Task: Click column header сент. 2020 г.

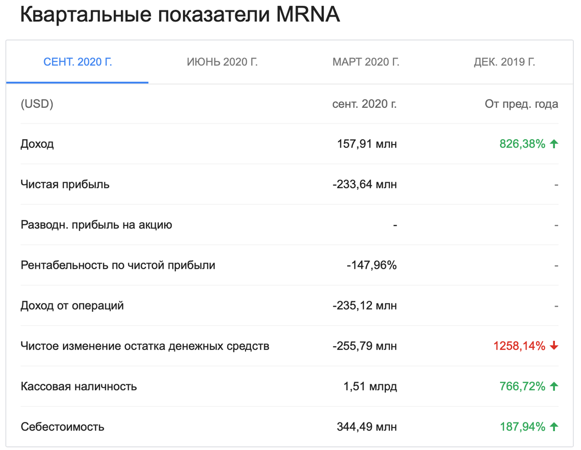Action: (x=365, y=104)
